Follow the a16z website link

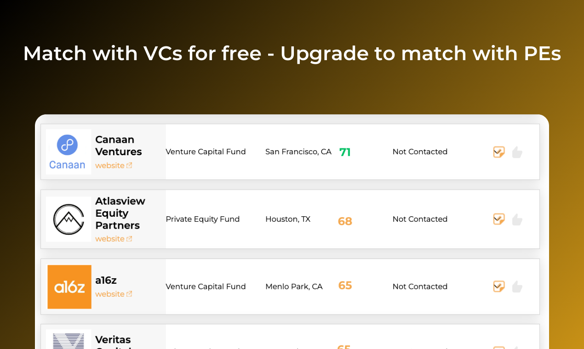click(114, 294)
